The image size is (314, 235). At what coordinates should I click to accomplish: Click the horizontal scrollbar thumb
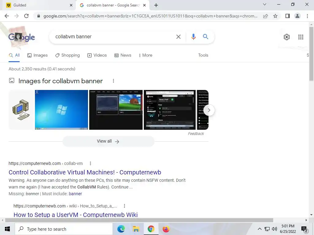(x=139, y=220)
